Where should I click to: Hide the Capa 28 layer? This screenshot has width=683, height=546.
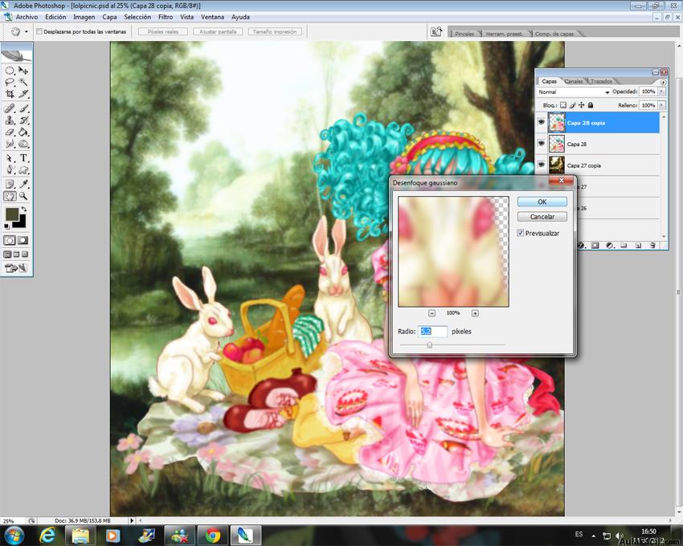pos(541,144)
